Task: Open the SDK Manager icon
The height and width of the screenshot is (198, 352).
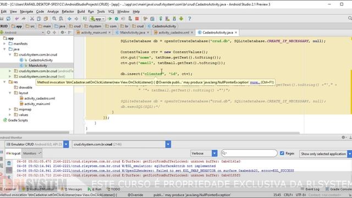Action: click(x=174, y=19)
